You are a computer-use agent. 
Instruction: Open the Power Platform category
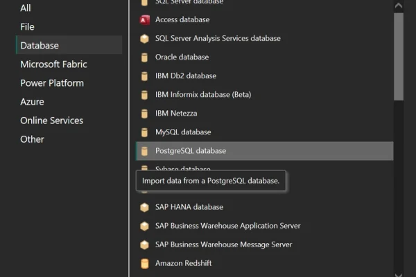point(52,83)
